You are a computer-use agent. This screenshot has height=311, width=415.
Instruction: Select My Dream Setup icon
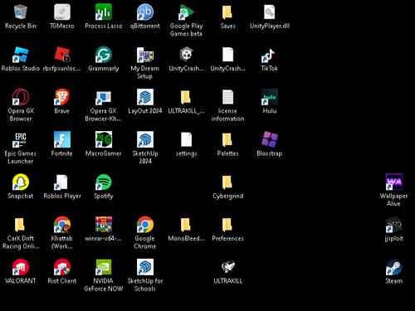point(145,55)
